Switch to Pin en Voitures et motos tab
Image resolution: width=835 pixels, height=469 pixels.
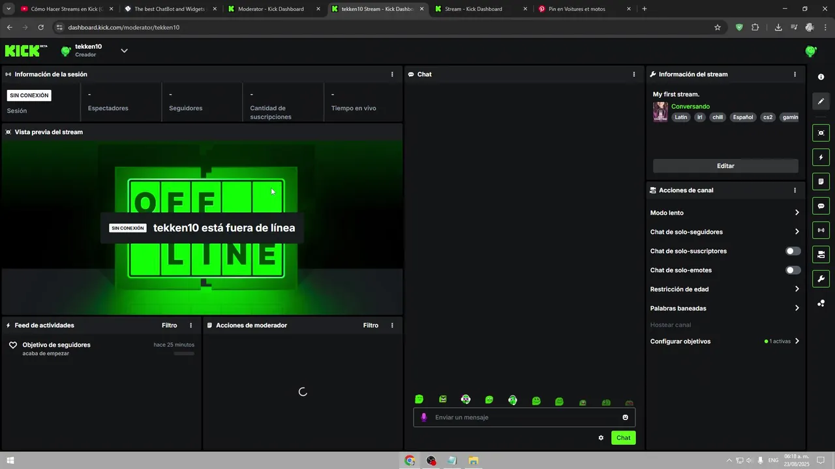[584, 9]
